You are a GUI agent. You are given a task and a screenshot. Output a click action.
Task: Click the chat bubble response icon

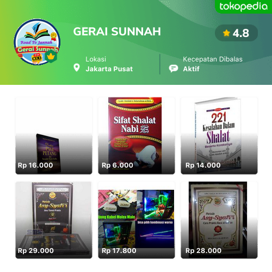click(174, 69)
